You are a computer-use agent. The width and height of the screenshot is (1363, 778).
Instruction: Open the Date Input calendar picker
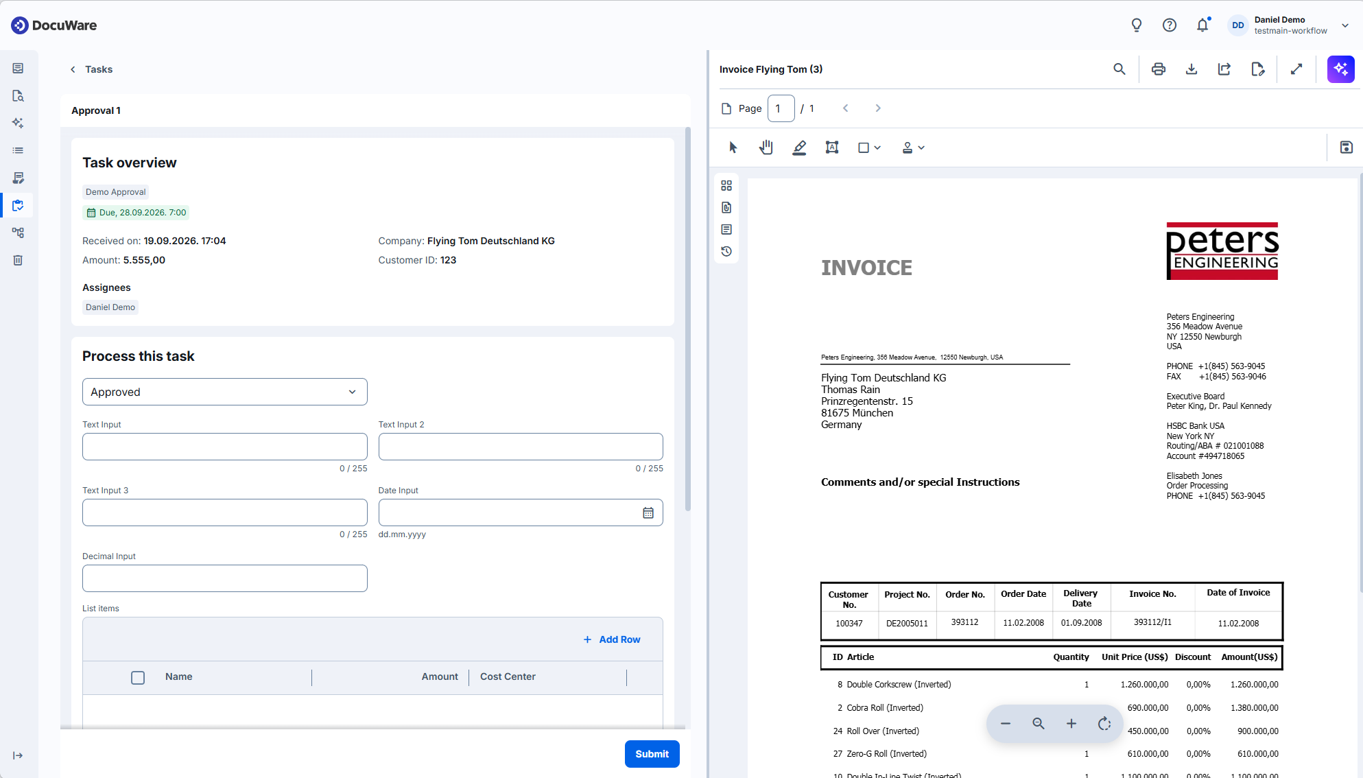648,512
